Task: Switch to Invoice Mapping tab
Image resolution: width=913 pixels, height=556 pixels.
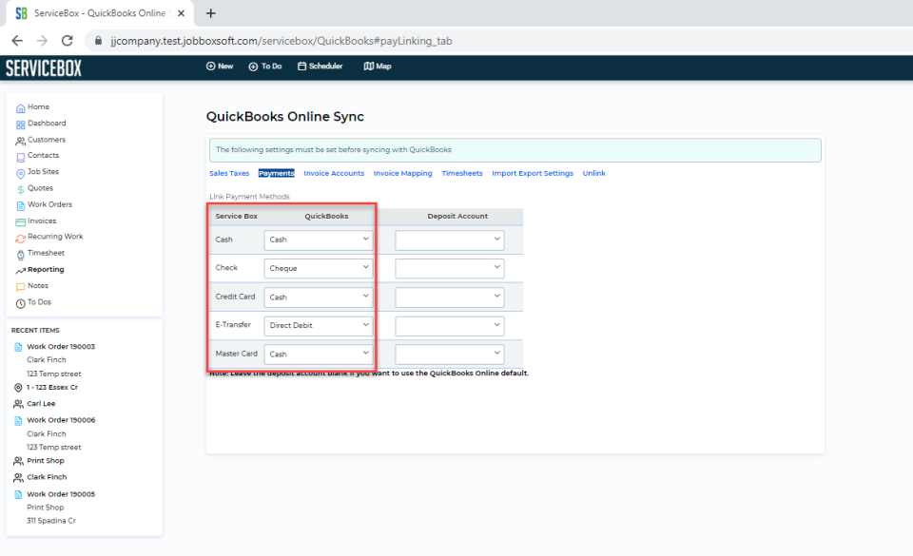Action: 403,173
